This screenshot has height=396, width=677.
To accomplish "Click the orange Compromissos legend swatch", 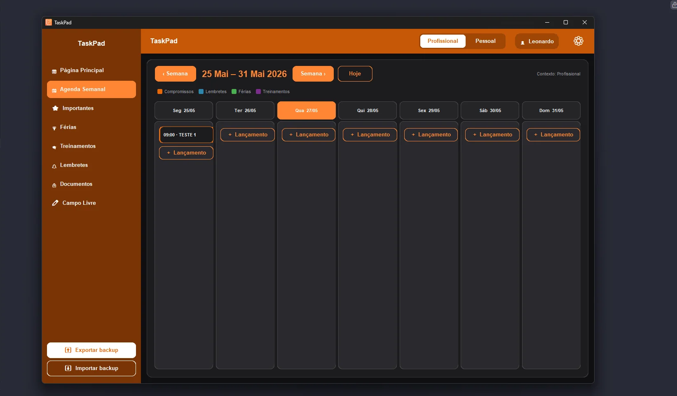I will point(160,91).
